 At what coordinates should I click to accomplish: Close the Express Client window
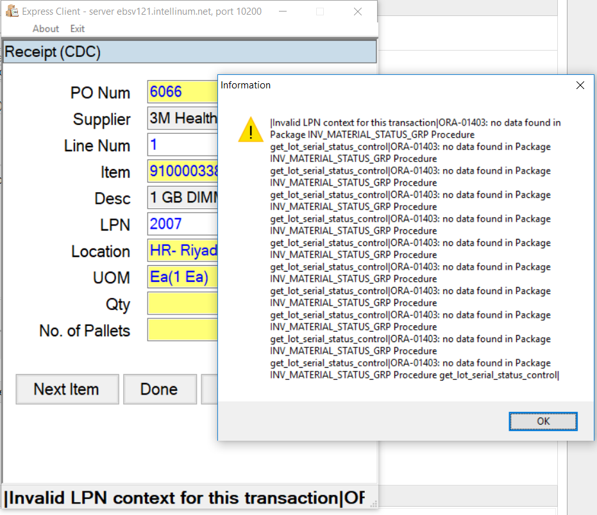coord(357,12)
